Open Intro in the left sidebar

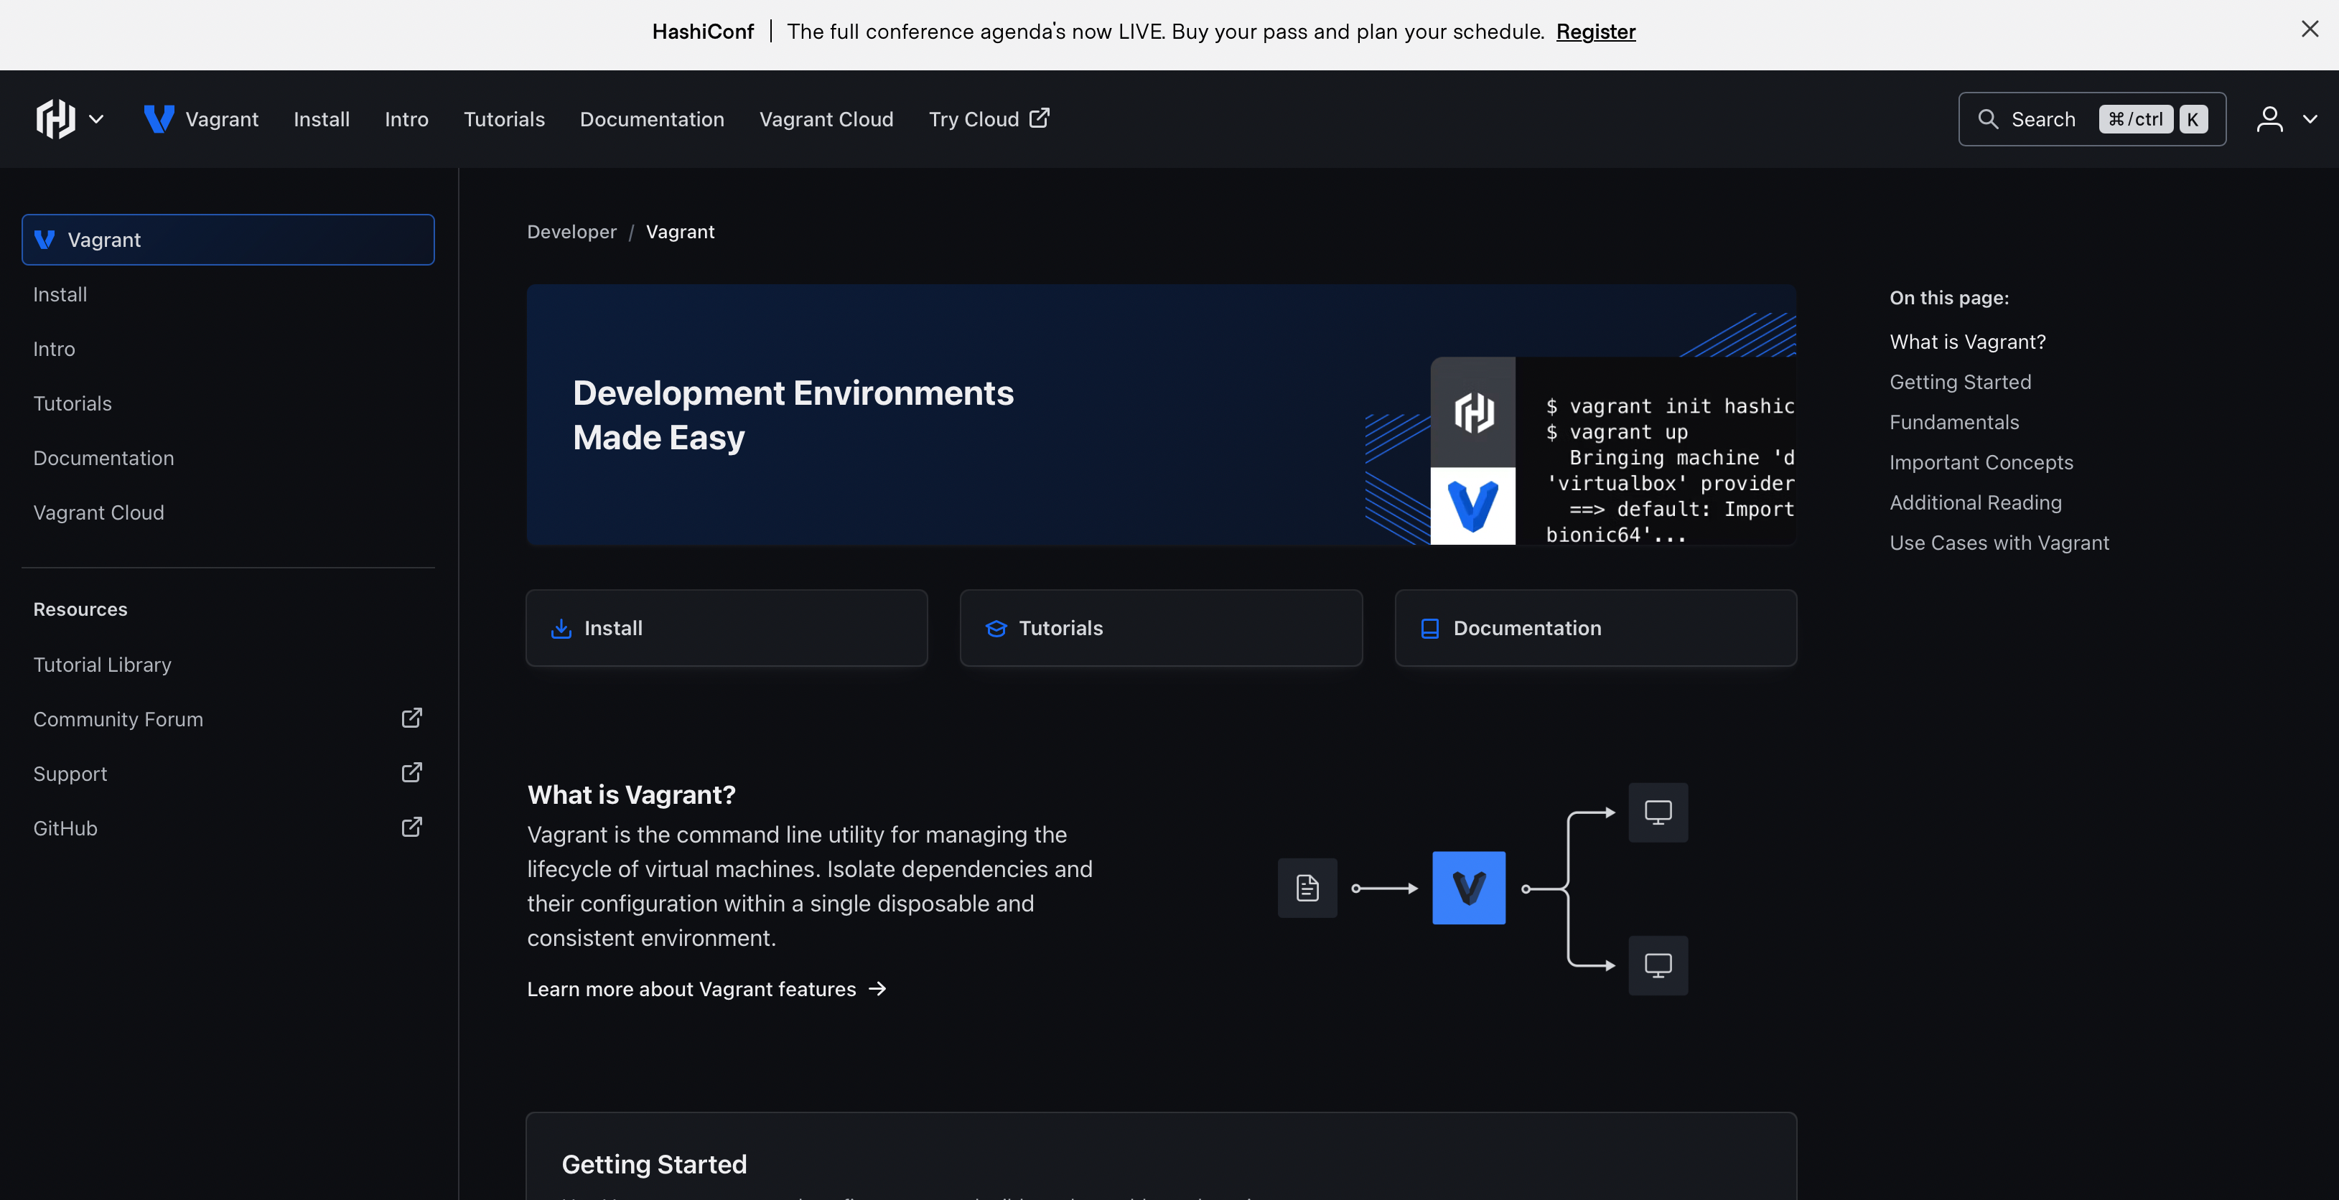pos(228,349)
